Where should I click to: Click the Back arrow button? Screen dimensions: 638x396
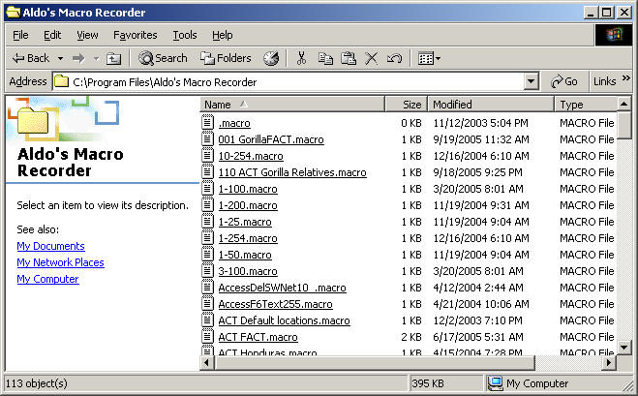[31, 59]
